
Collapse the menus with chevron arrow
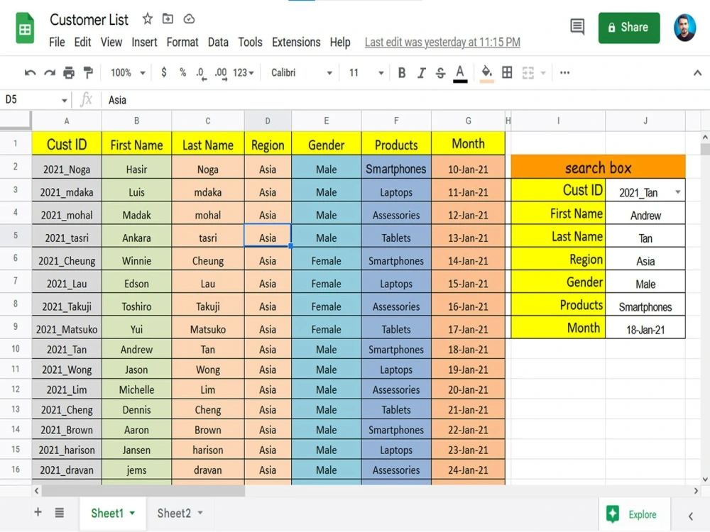click(697, 72)
